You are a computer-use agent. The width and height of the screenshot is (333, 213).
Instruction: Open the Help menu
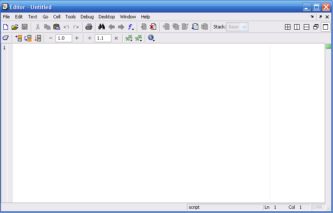146,17
